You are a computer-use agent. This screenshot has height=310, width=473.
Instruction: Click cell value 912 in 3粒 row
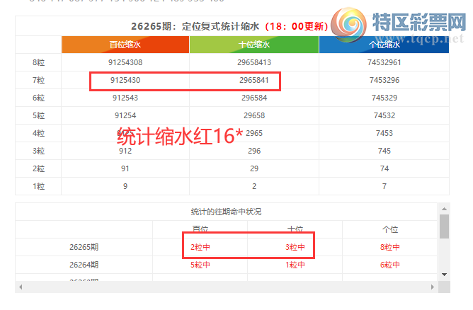125,151
